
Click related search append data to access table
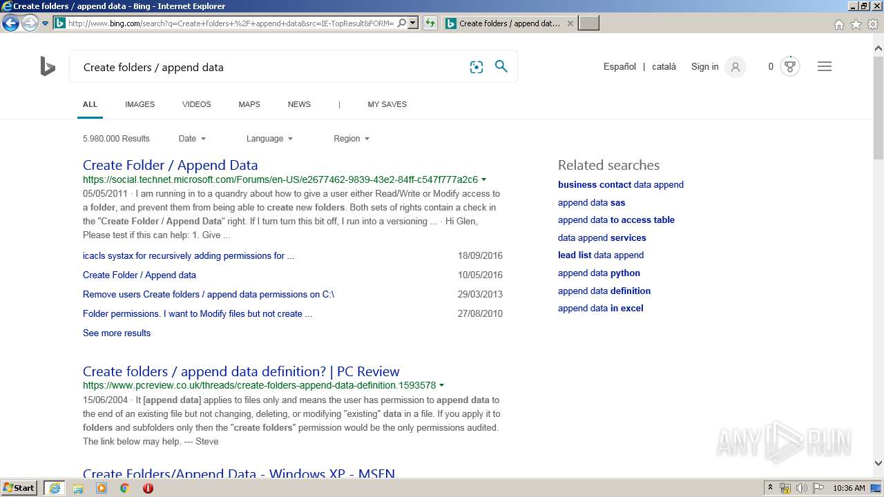tap(616, 220)
